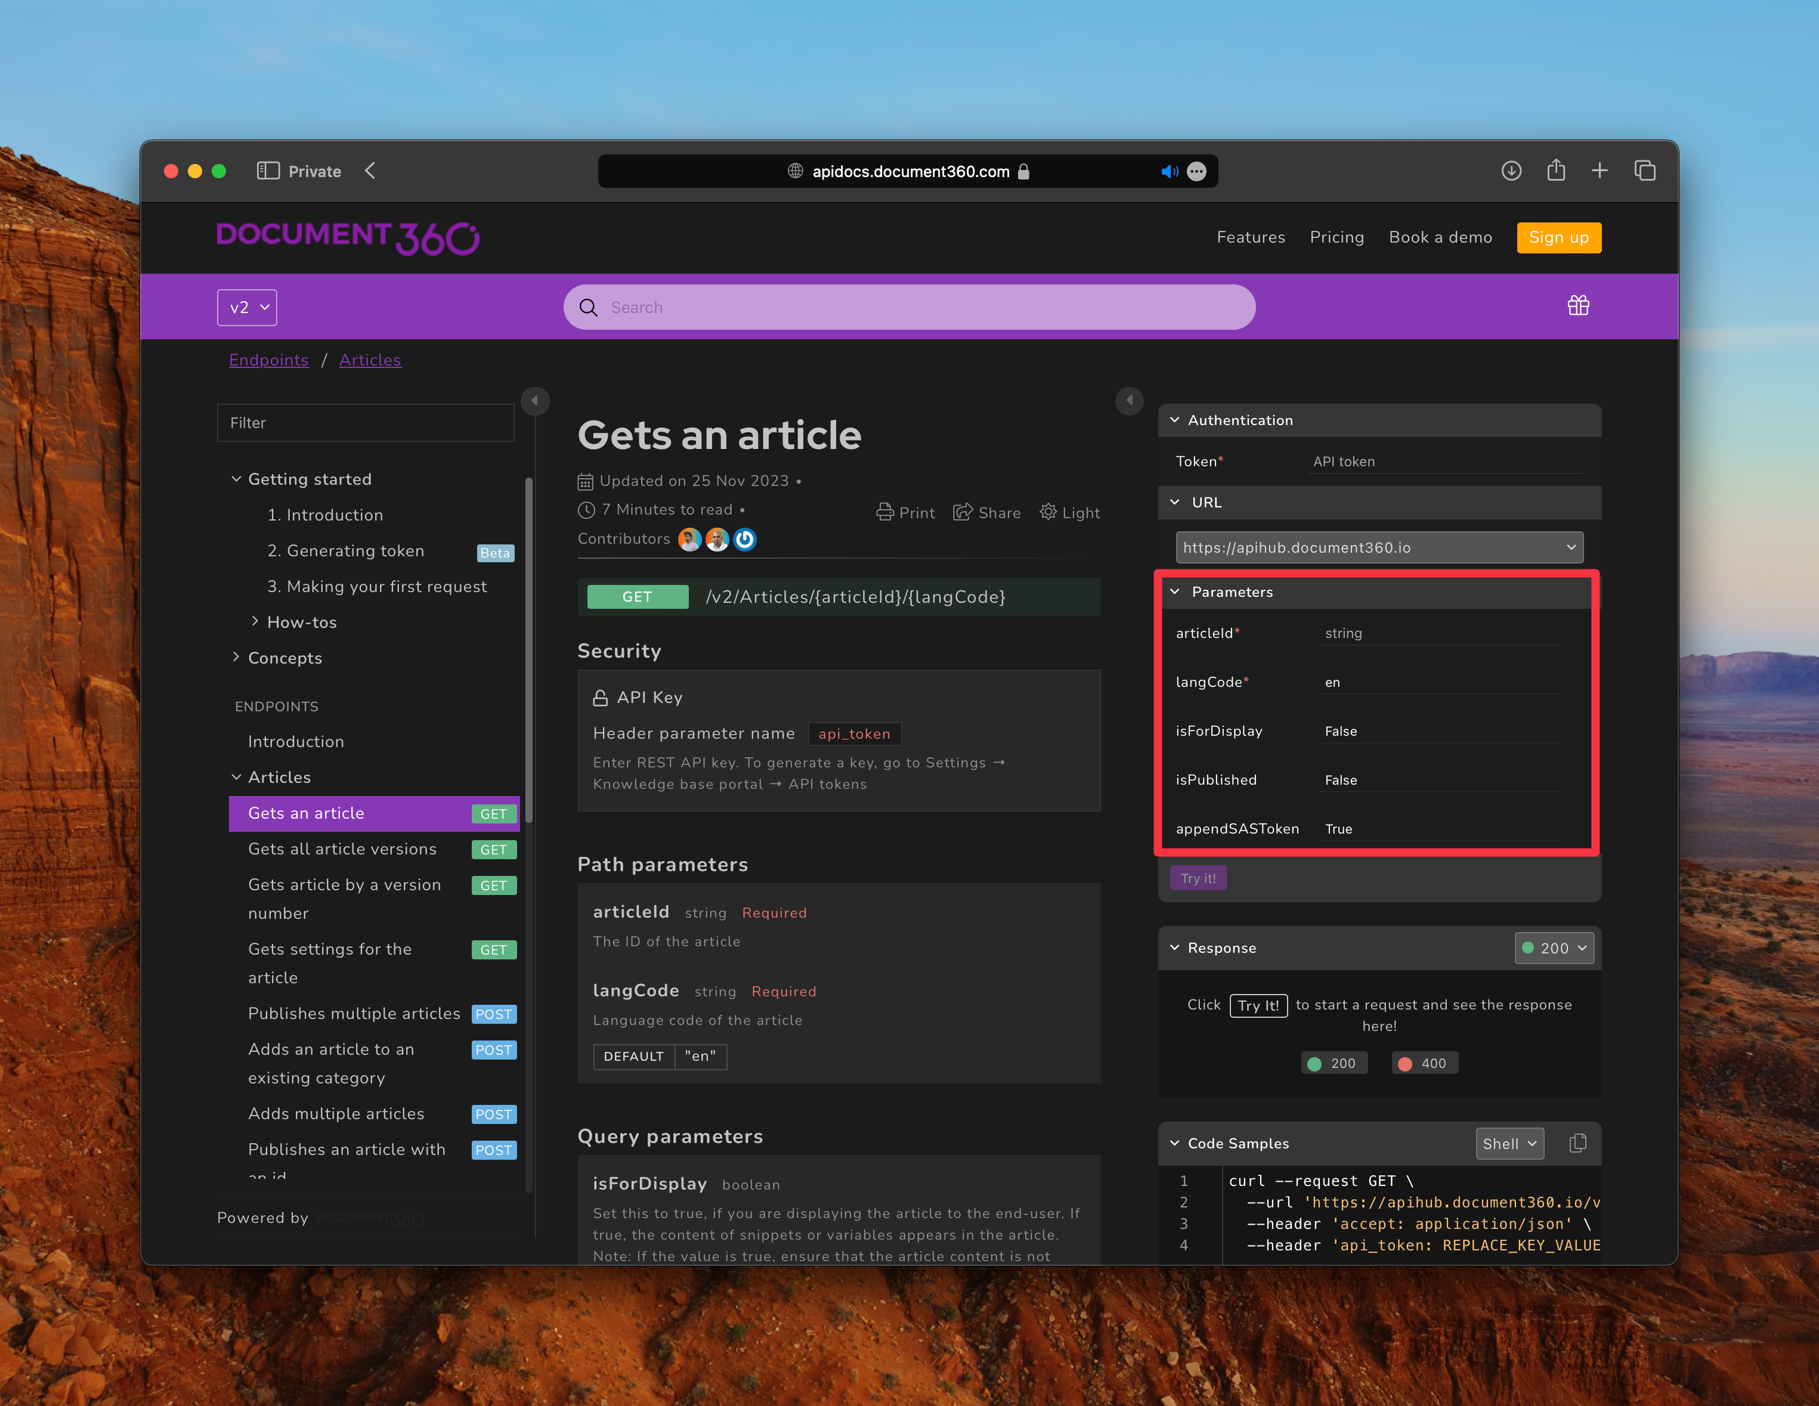
Task: Click the red 400 response status
Action: [x=1424, y=1063]
